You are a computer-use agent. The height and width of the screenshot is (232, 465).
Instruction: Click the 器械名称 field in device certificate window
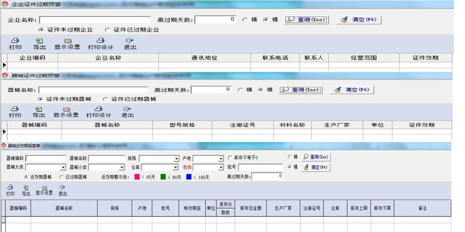coord(93,90)
